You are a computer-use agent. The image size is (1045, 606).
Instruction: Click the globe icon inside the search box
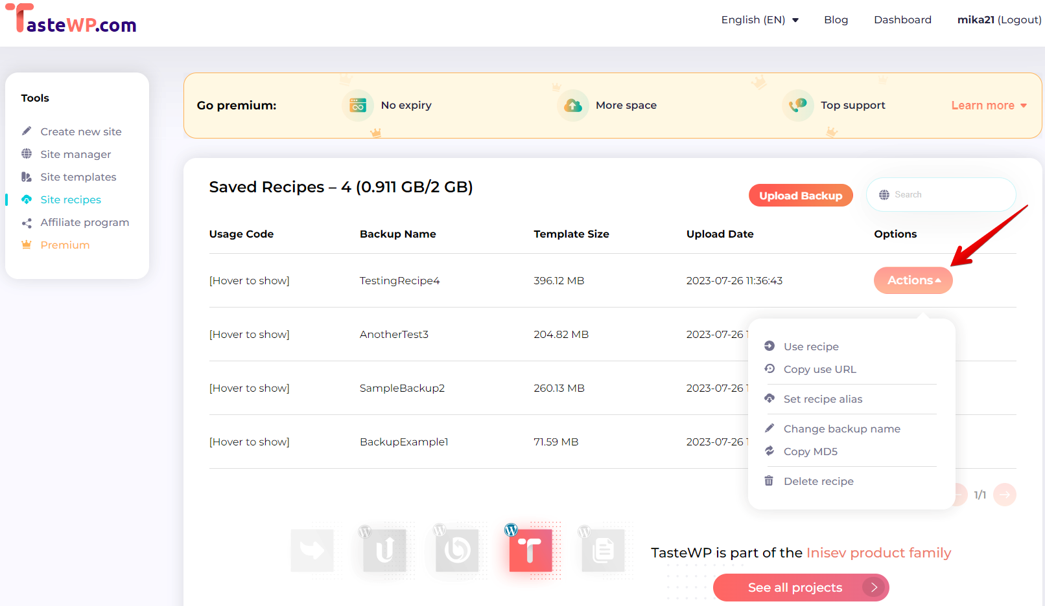884,195
